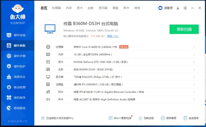Click the 鲁大师 logo avatar
Screen dimensions: 206x127
click(x=18, y=9)
